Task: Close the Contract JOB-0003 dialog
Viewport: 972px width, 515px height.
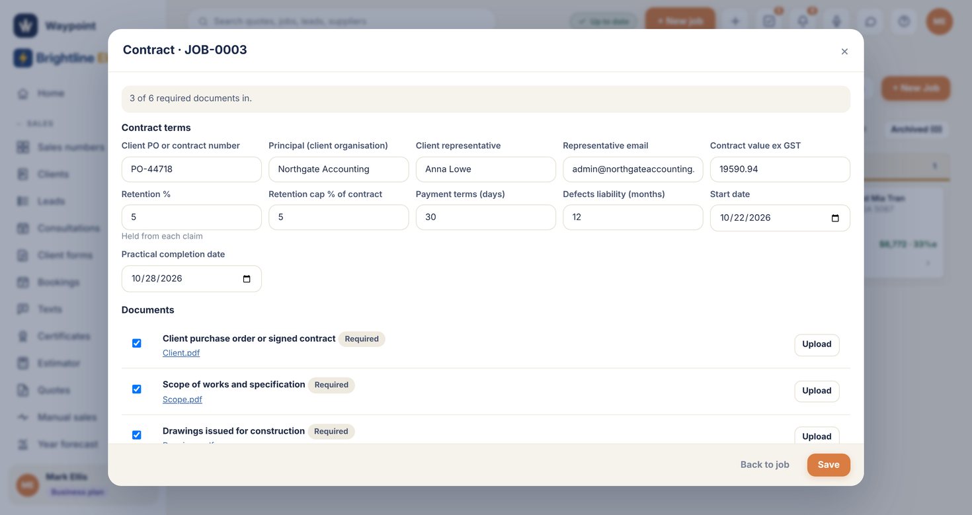Action: tap(844, 52)
